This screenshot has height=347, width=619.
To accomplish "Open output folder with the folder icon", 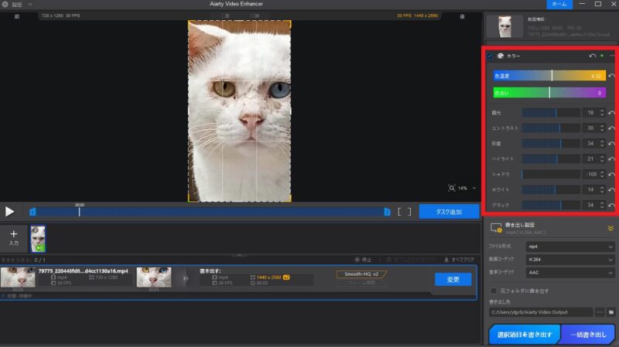I will click(x=611, y=311).
